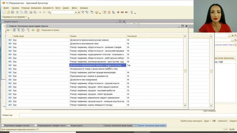Open the Сервіс menu
The image size is (237, 133).
tap(66, 8)
